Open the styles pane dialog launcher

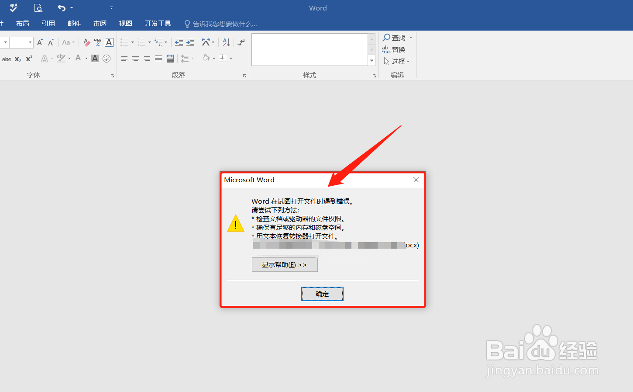click(374, 76)
